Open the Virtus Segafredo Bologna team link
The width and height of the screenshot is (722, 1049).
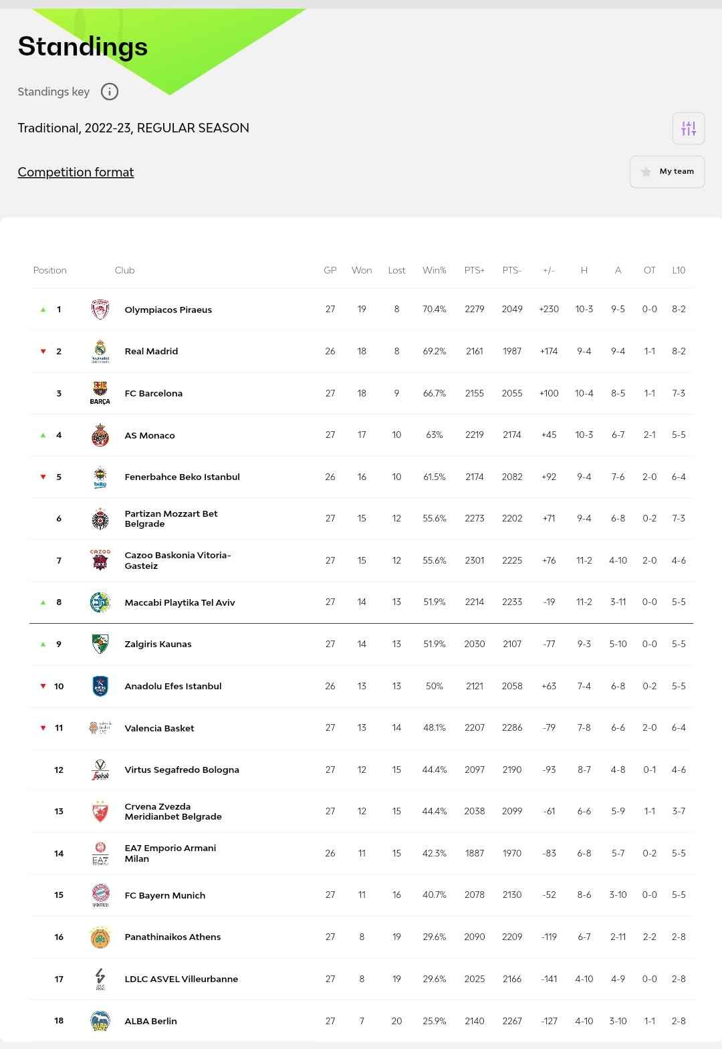click(182, 770)
